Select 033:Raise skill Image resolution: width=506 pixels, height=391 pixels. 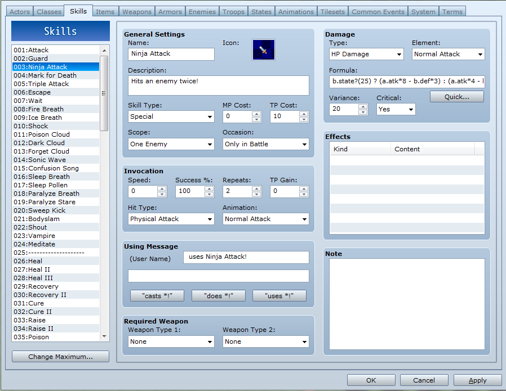[x=56, y=320]
